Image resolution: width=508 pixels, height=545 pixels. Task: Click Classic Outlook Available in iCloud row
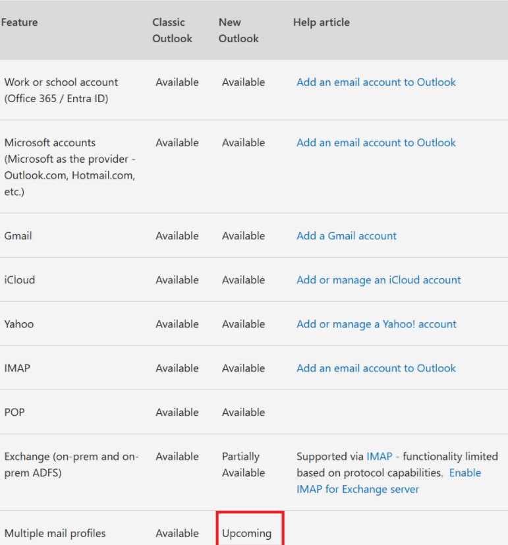(177, 280)
